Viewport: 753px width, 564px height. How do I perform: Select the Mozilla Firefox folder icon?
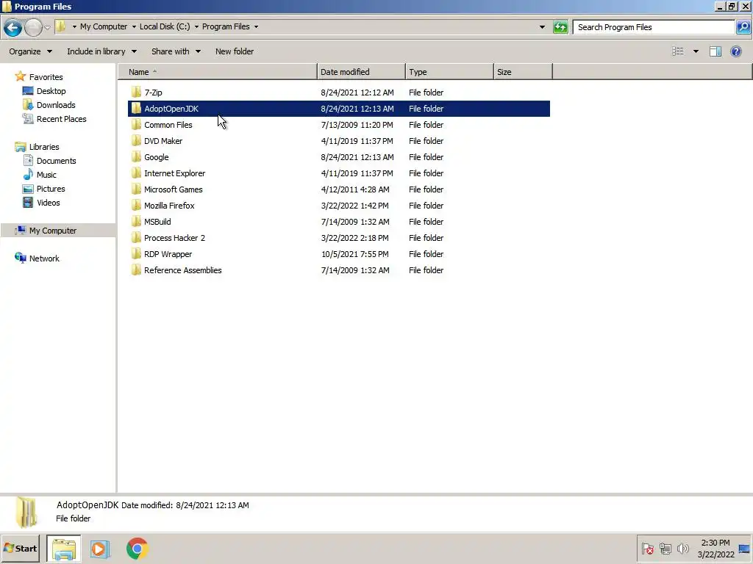(x=136, y=206)
